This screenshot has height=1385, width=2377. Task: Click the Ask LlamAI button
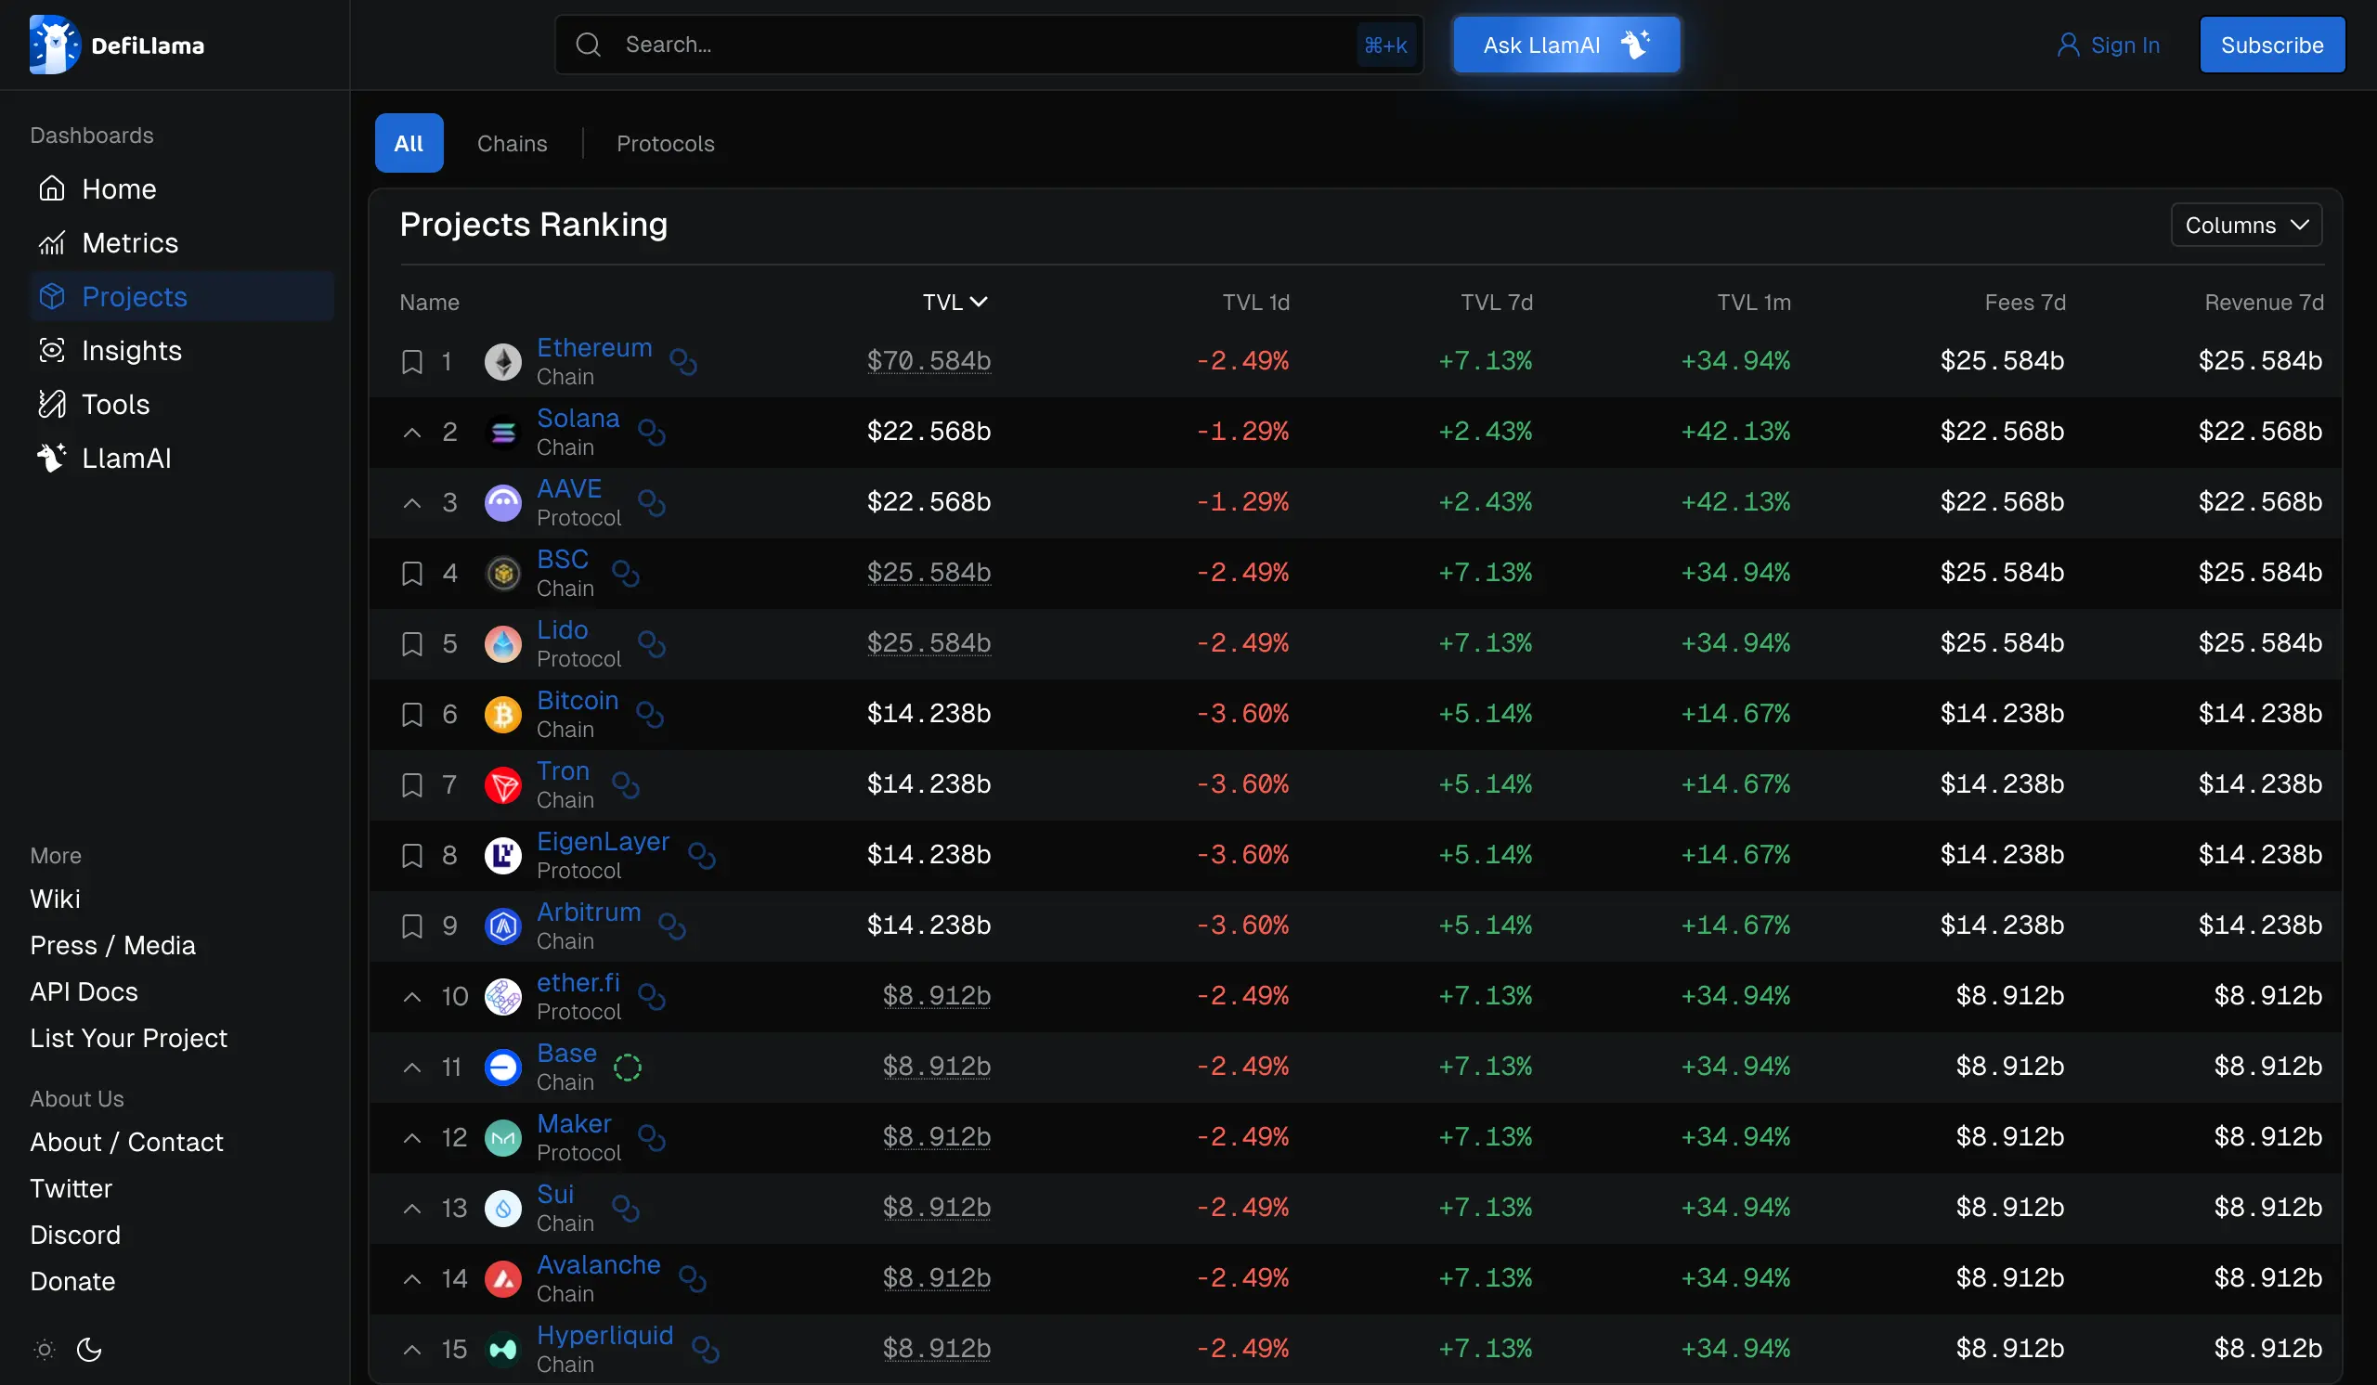click(1565, 45)
